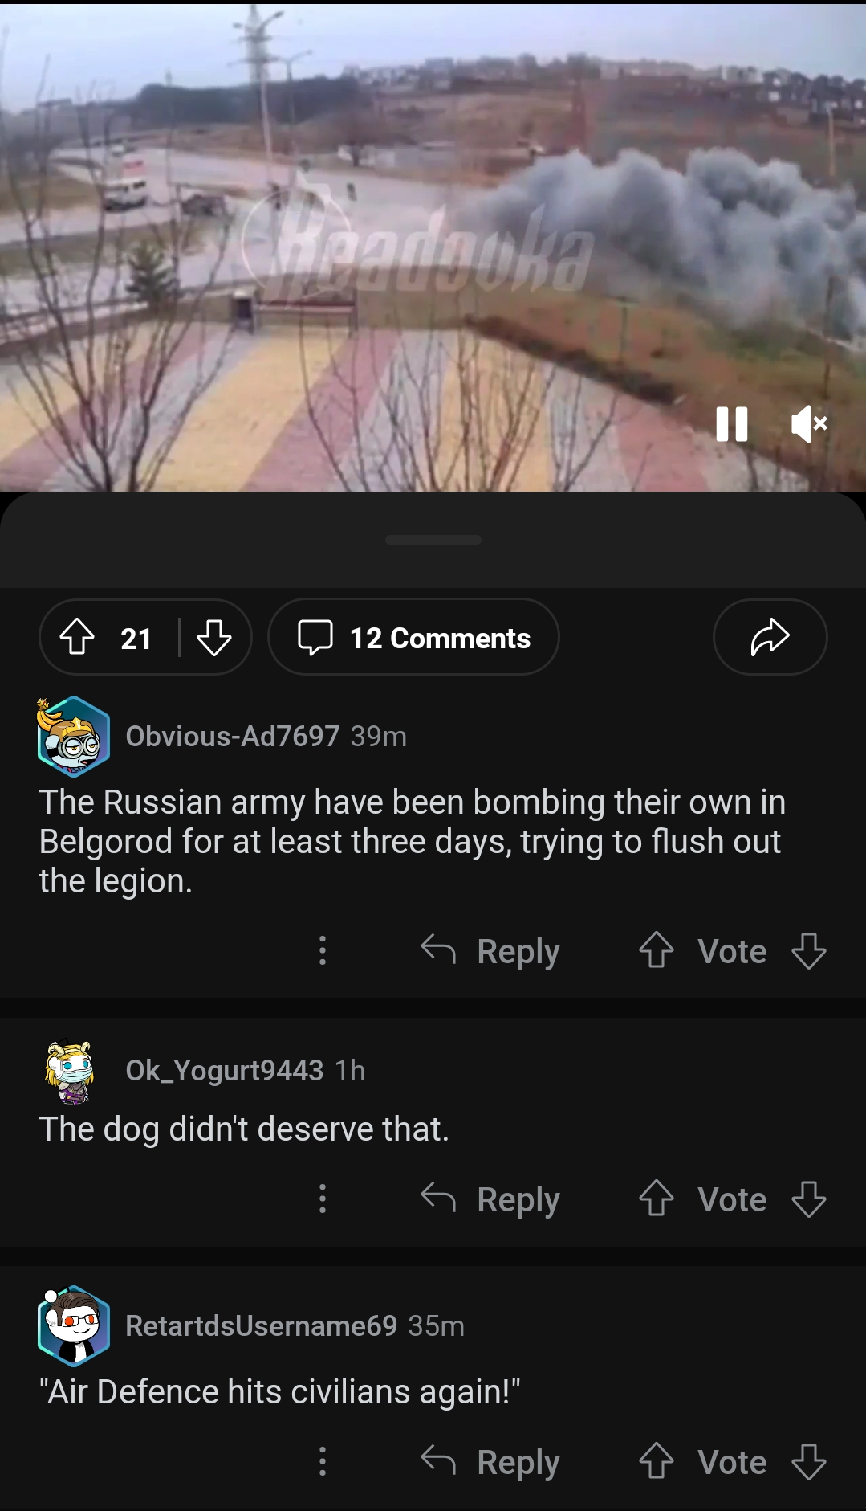Open Obvious-Ad7697 username link
This screenshot has height=1511, width=866.
(x=233, y=737)
